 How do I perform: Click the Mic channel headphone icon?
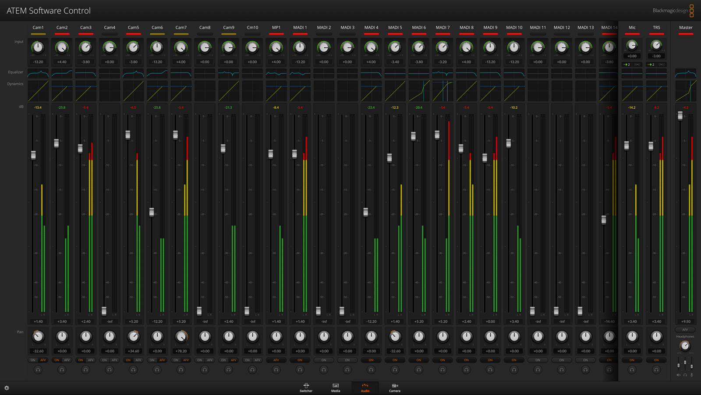(x=632, y=370)
